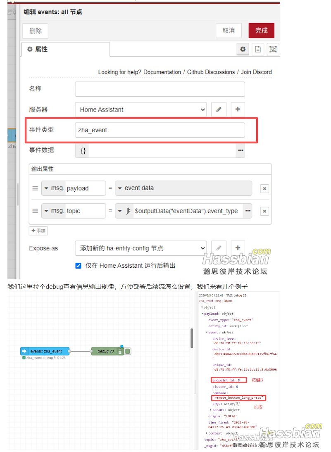Expand the context: object tree node
Viewport: 331px width, 452px height.
tap(207, 433)
